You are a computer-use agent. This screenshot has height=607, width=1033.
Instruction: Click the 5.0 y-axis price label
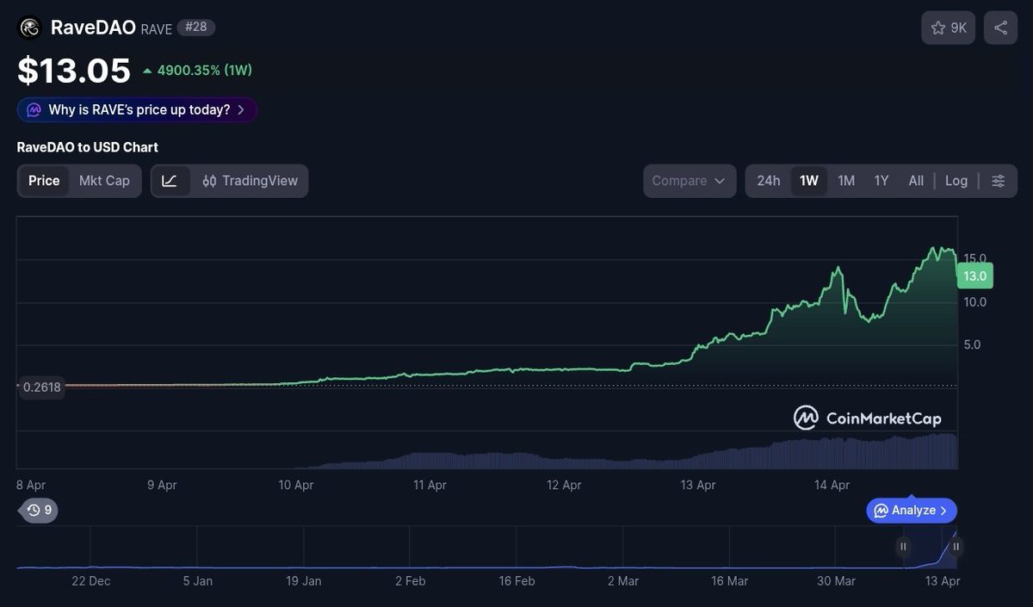coord(973,344)
